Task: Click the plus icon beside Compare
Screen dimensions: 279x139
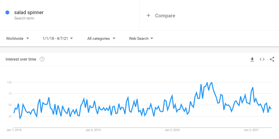Action: coord(148,15)
